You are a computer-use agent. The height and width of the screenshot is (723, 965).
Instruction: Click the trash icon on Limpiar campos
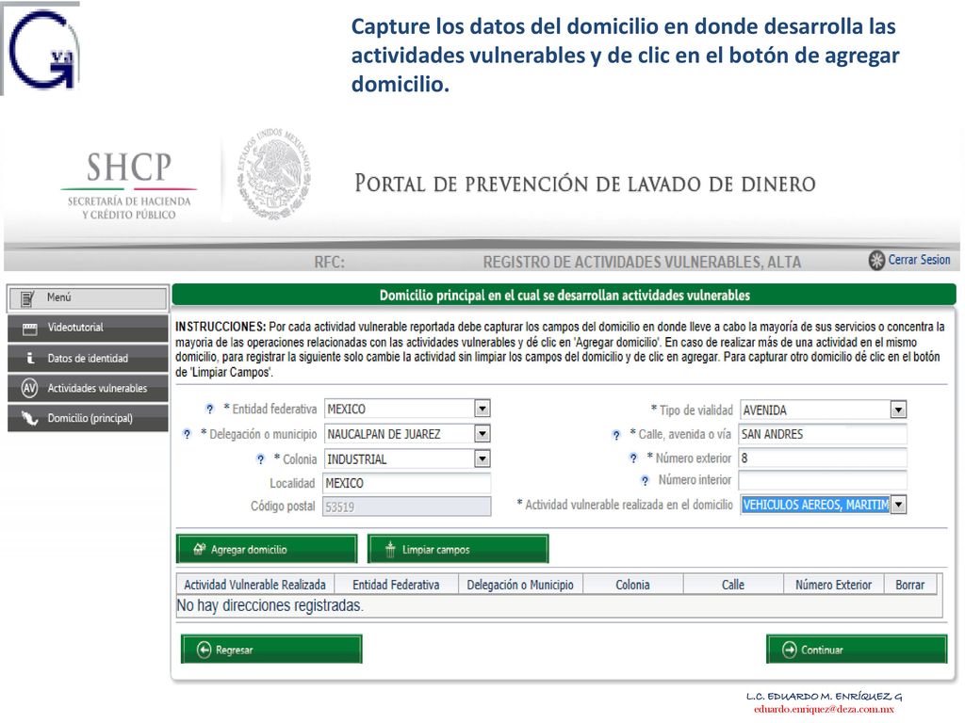point(389,549)
